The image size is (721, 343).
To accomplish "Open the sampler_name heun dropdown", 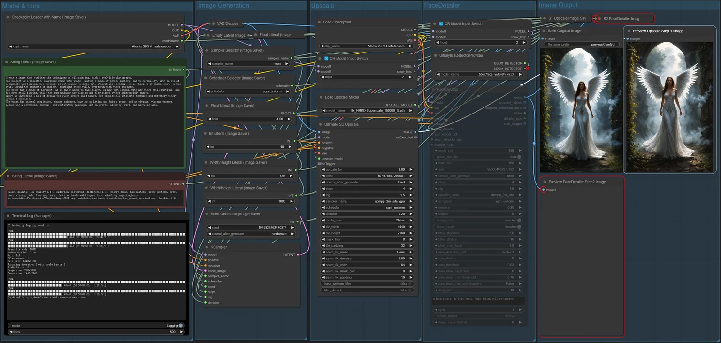I will [x=249, y=63].
